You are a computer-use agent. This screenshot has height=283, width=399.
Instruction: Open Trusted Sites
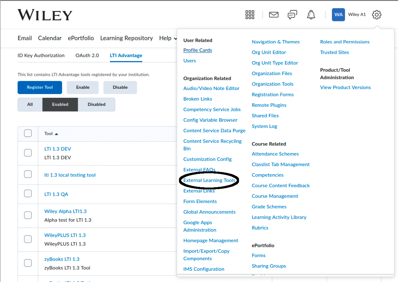[x=334, y=53]
